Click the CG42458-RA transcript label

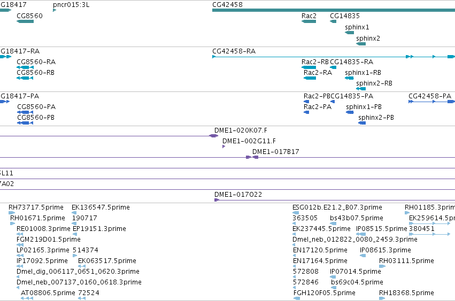[234, 51]
